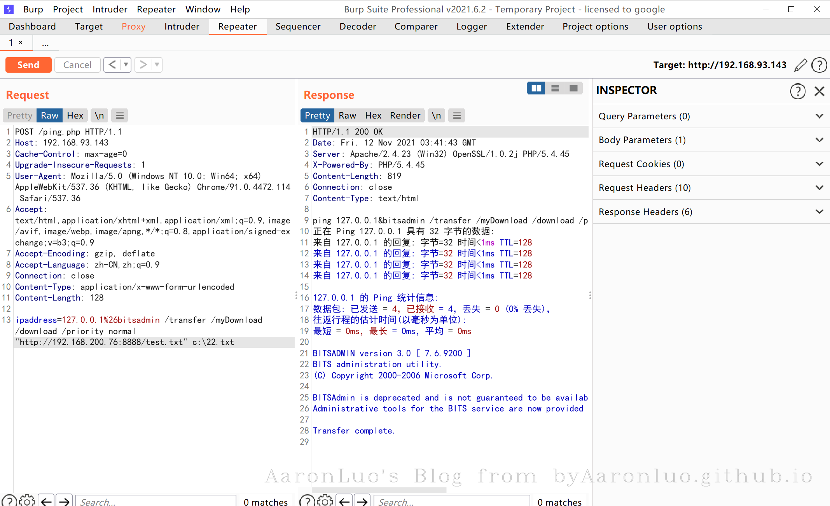Screen dimensions: 830x506
Task: Open the Intruder menu in menu bar
Action: coord(110,9)
